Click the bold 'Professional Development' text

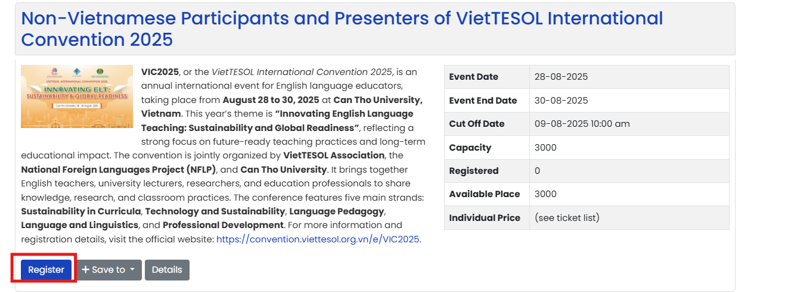coord(223,225)
